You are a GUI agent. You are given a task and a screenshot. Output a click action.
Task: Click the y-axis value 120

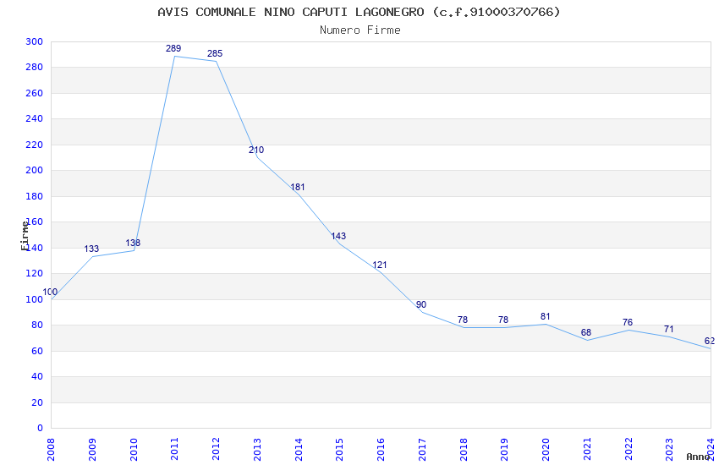point(34,273)
